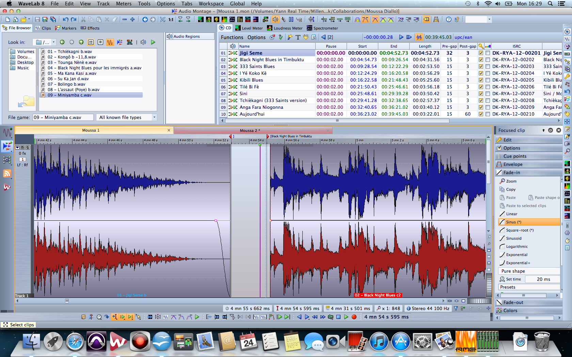Choose the Logarithmic fade shape
This screenshot has height=357, width=572.
[517, 247]
